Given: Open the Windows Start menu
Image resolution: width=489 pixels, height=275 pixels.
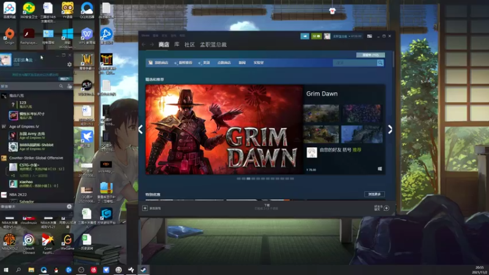Looking at the screenshot, I should point(6,269).
